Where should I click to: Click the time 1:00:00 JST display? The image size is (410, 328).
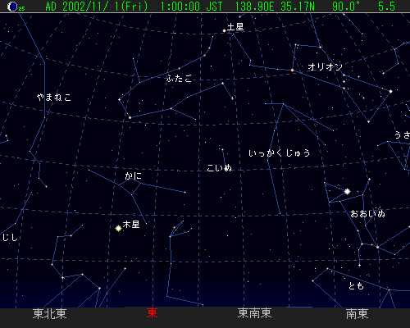click(x=191, y=7)
